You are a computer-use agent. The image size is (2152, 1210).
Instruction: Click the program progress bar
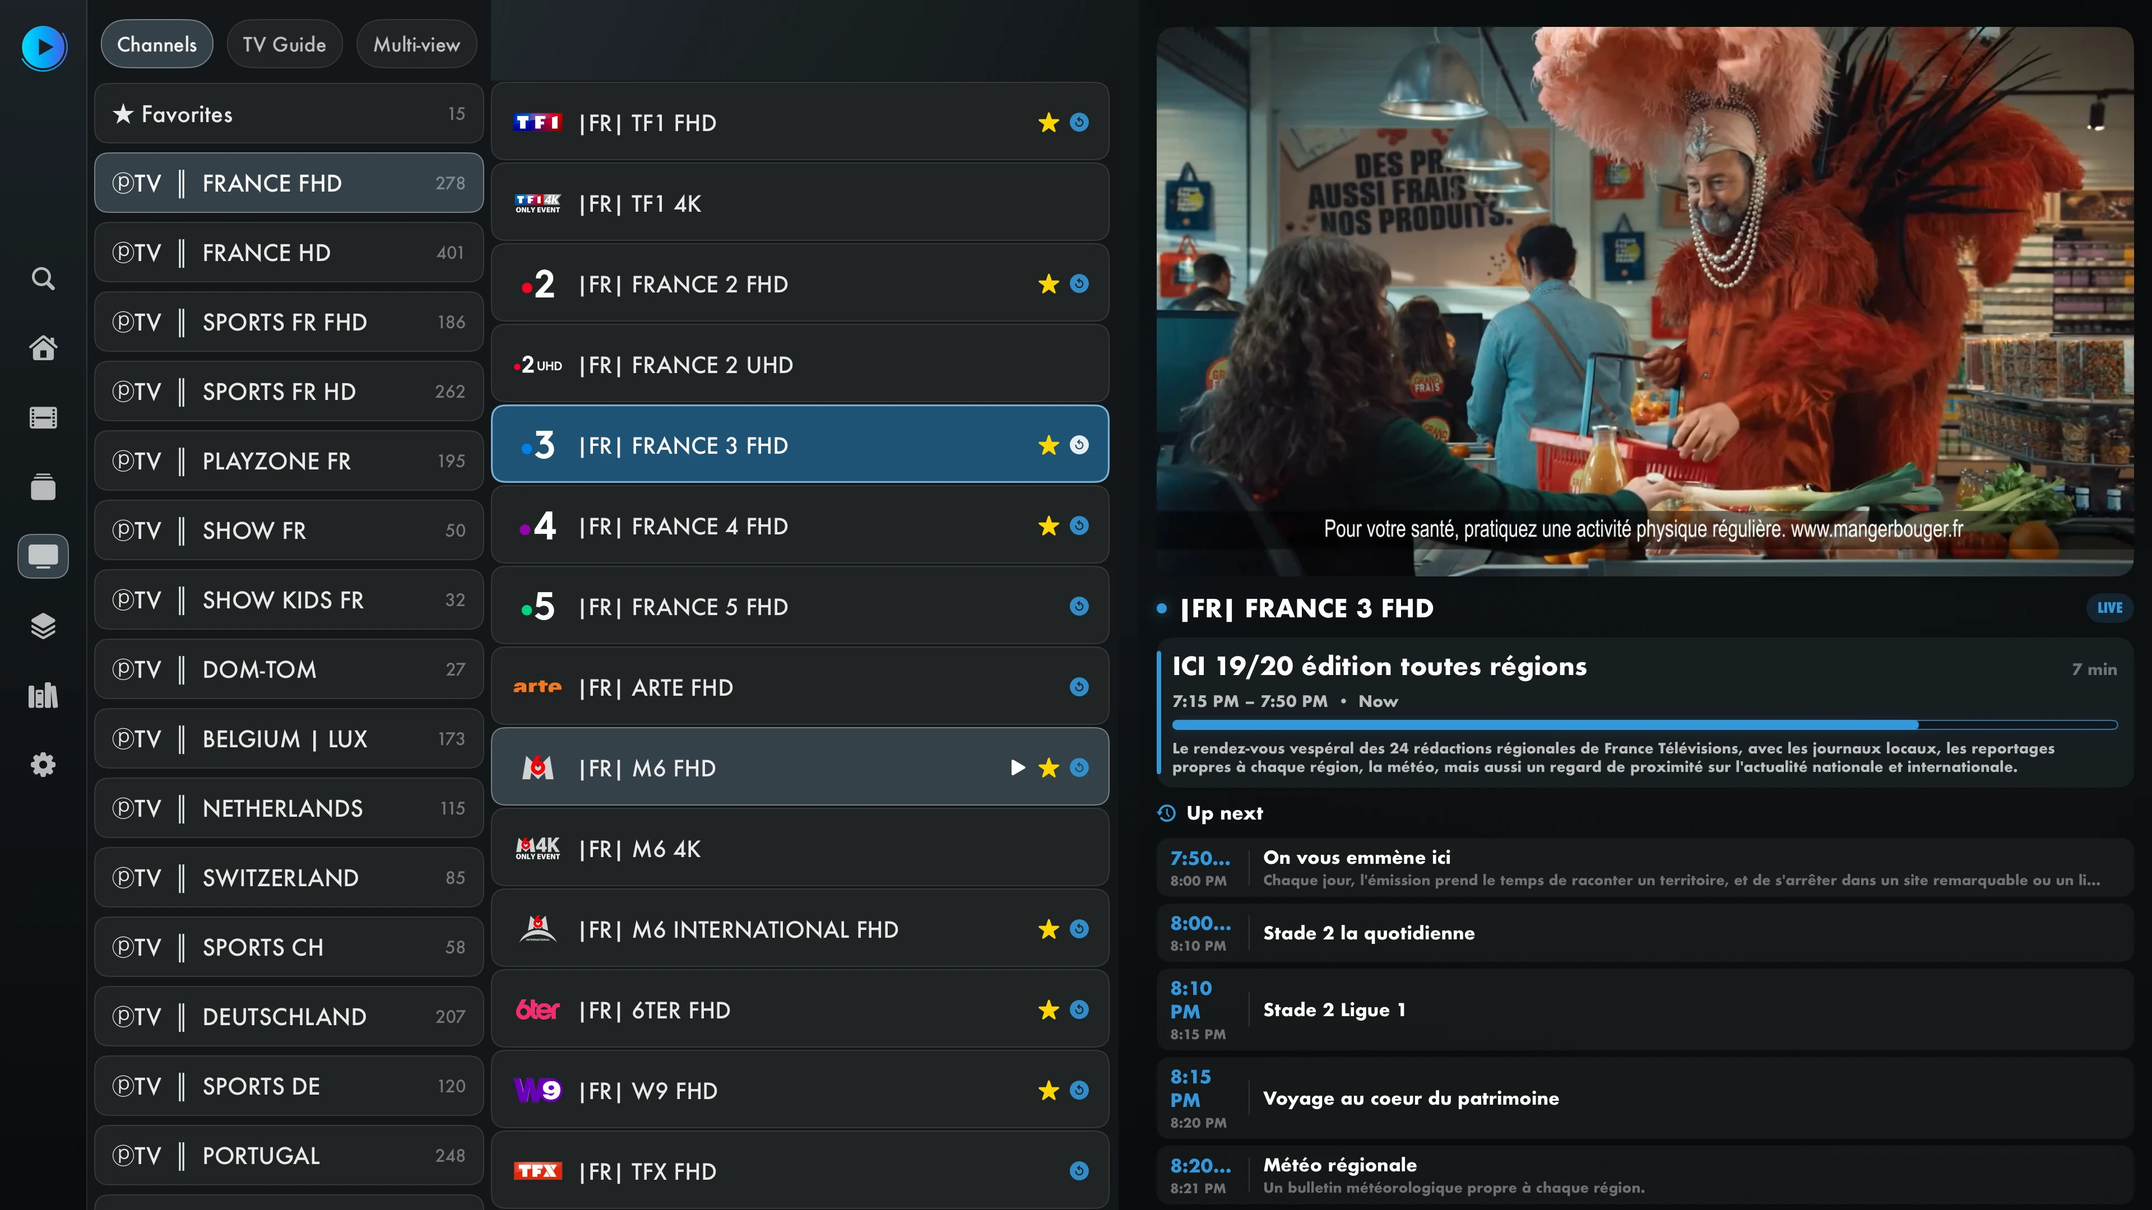[x=1644, y=725]
